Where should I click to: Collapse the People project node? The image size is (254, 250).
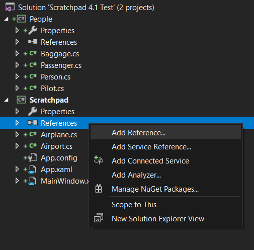click(7, 19)
